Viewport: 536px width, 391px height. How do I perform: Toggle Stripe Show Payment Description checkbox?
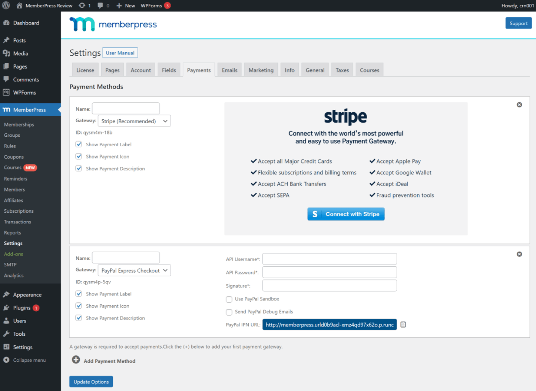pos(79,168)
